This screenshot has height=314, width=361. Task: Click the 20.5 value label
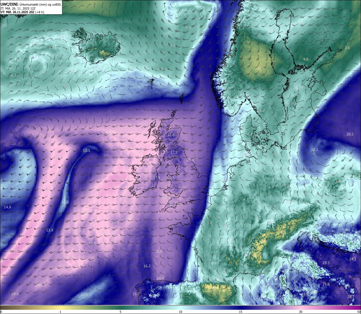point(171,177)
